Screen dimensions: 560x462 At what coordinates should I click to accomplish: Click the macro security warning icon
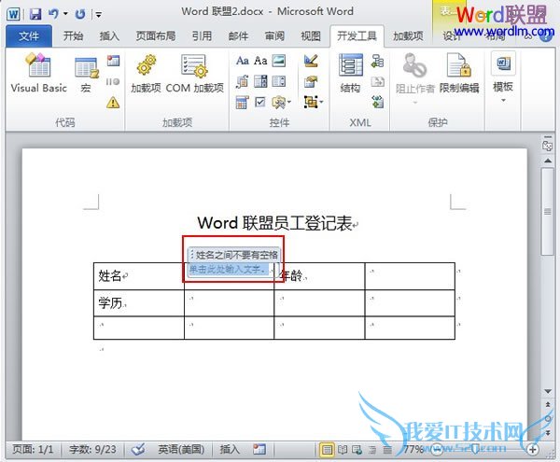click(113, 102)
